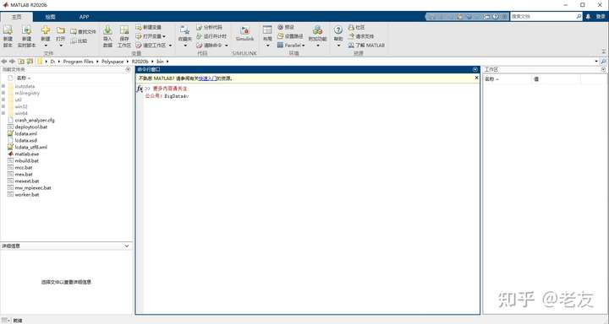Open the Getting Started (快速入门) link
Image resolution: width=609 pixels, height=324 pixels.
click(x=207, y=78)
